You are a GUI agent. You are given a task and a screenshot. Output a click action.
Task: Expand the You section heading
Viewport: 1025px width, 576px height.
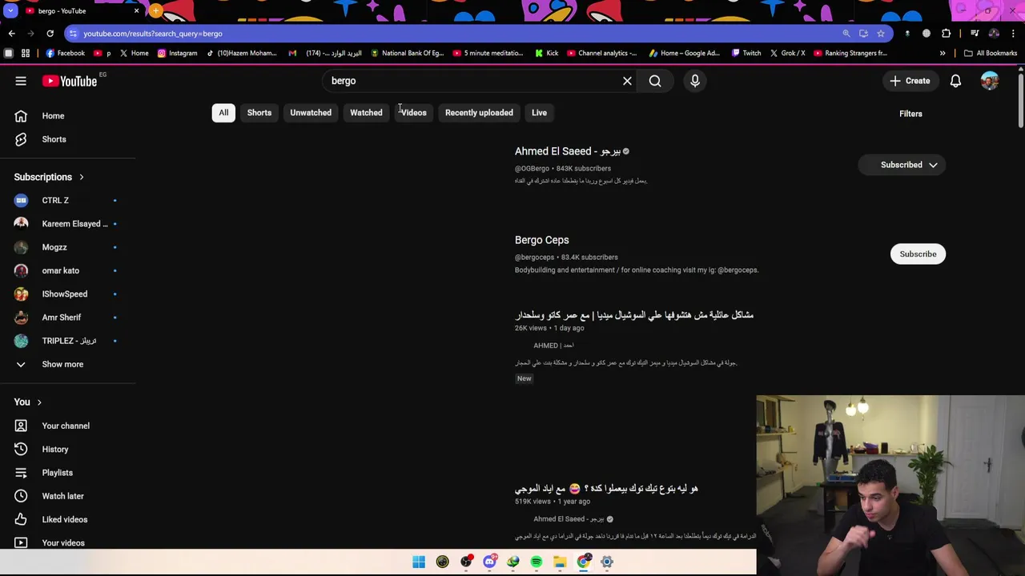(28, 402)
